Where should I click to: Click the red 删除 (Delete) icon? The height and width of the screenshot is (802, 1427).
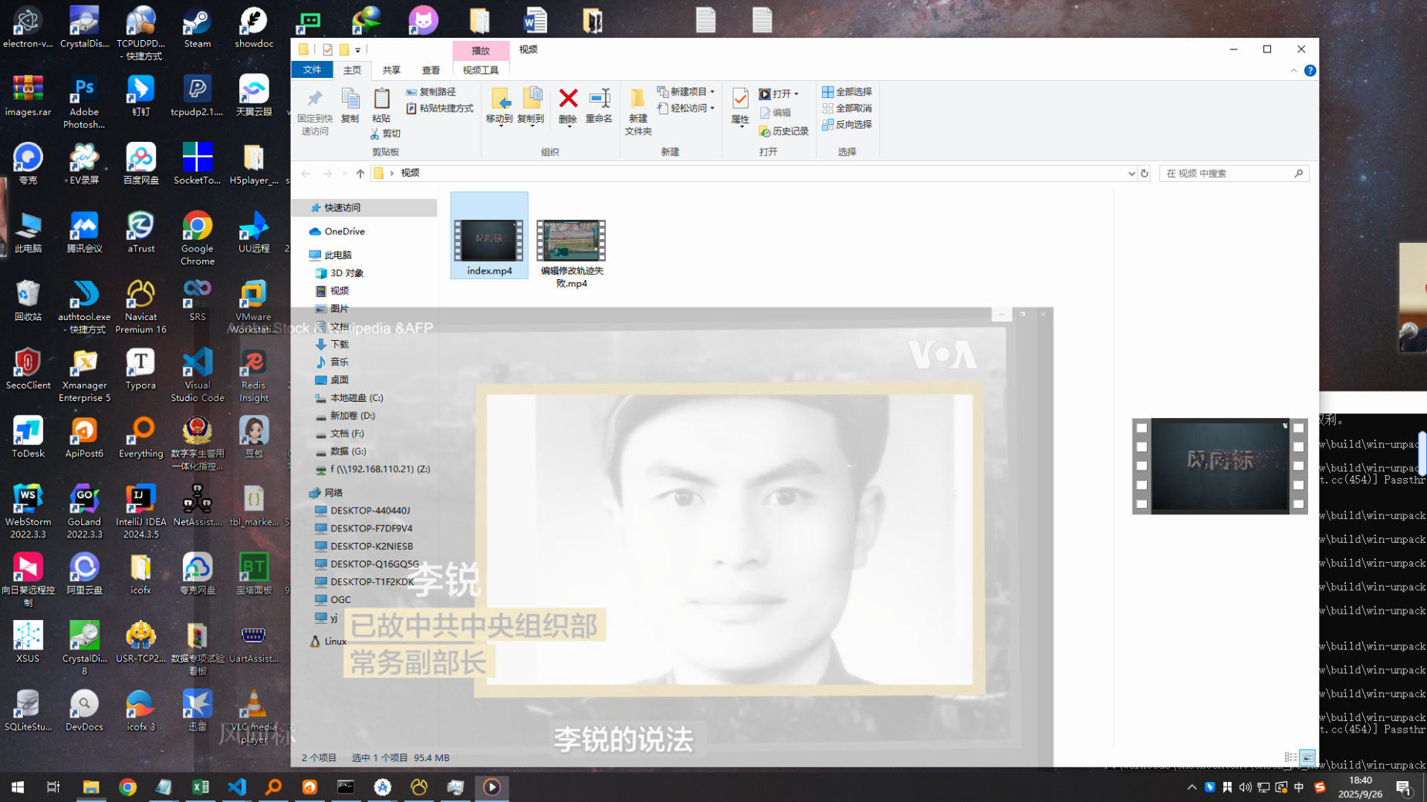[x=568, y=99]
